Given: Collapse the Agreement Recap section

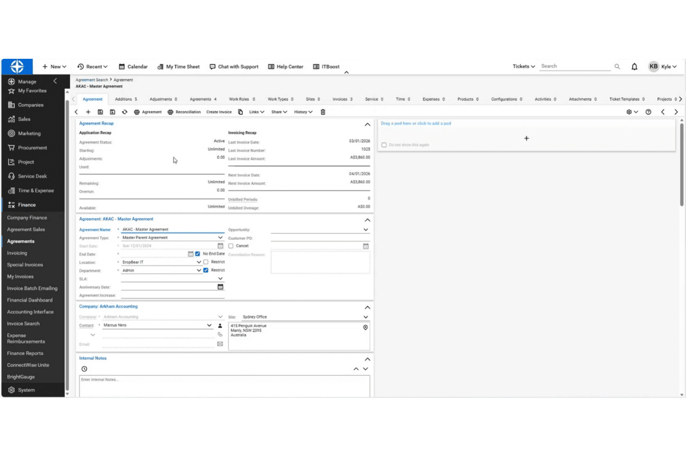Looking at the screenshot, I should 367,125.
